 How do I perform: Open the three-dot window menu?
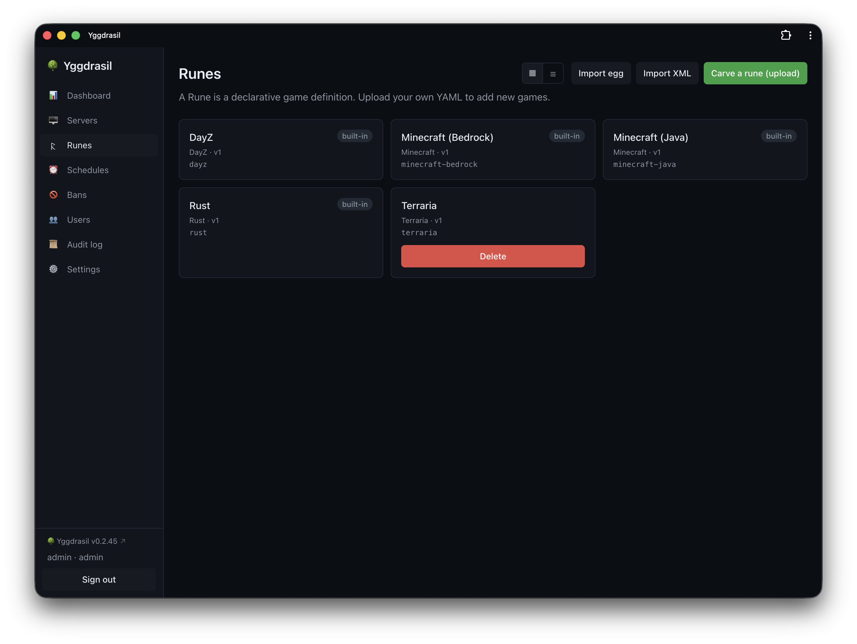pyautogui.click(x=810, y=35)
